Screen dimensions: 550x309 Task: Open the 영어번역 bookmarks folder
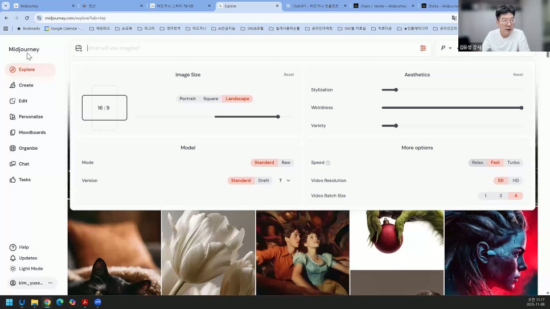170,28
